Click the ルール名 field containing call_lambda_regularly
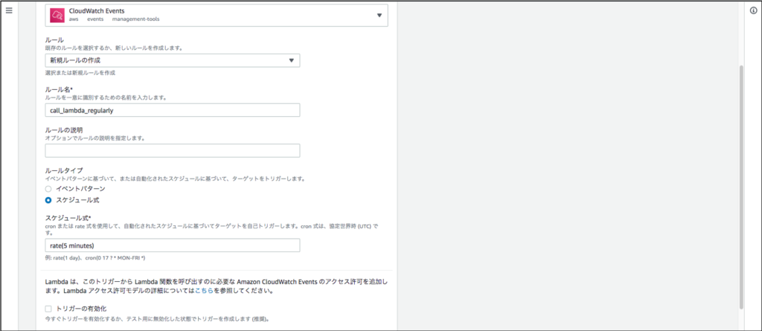This screenshot has height=331, width=762. (x=172, y=110)
